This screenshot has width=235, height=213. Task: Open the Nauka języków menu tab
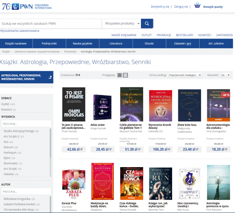tap(82, 43)
